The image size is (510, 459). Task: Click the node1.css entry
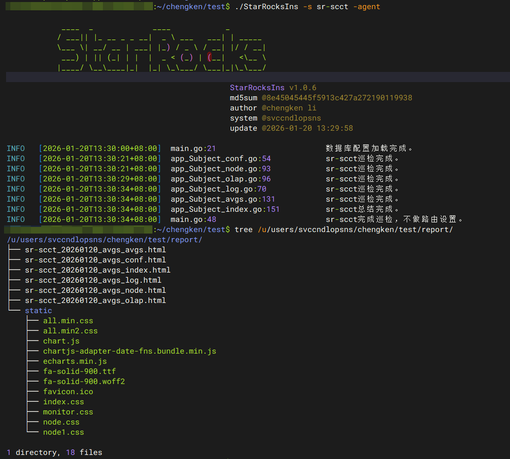coord(63,432)
